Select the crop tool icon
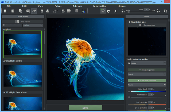The image size is (171, 112). 165,11
